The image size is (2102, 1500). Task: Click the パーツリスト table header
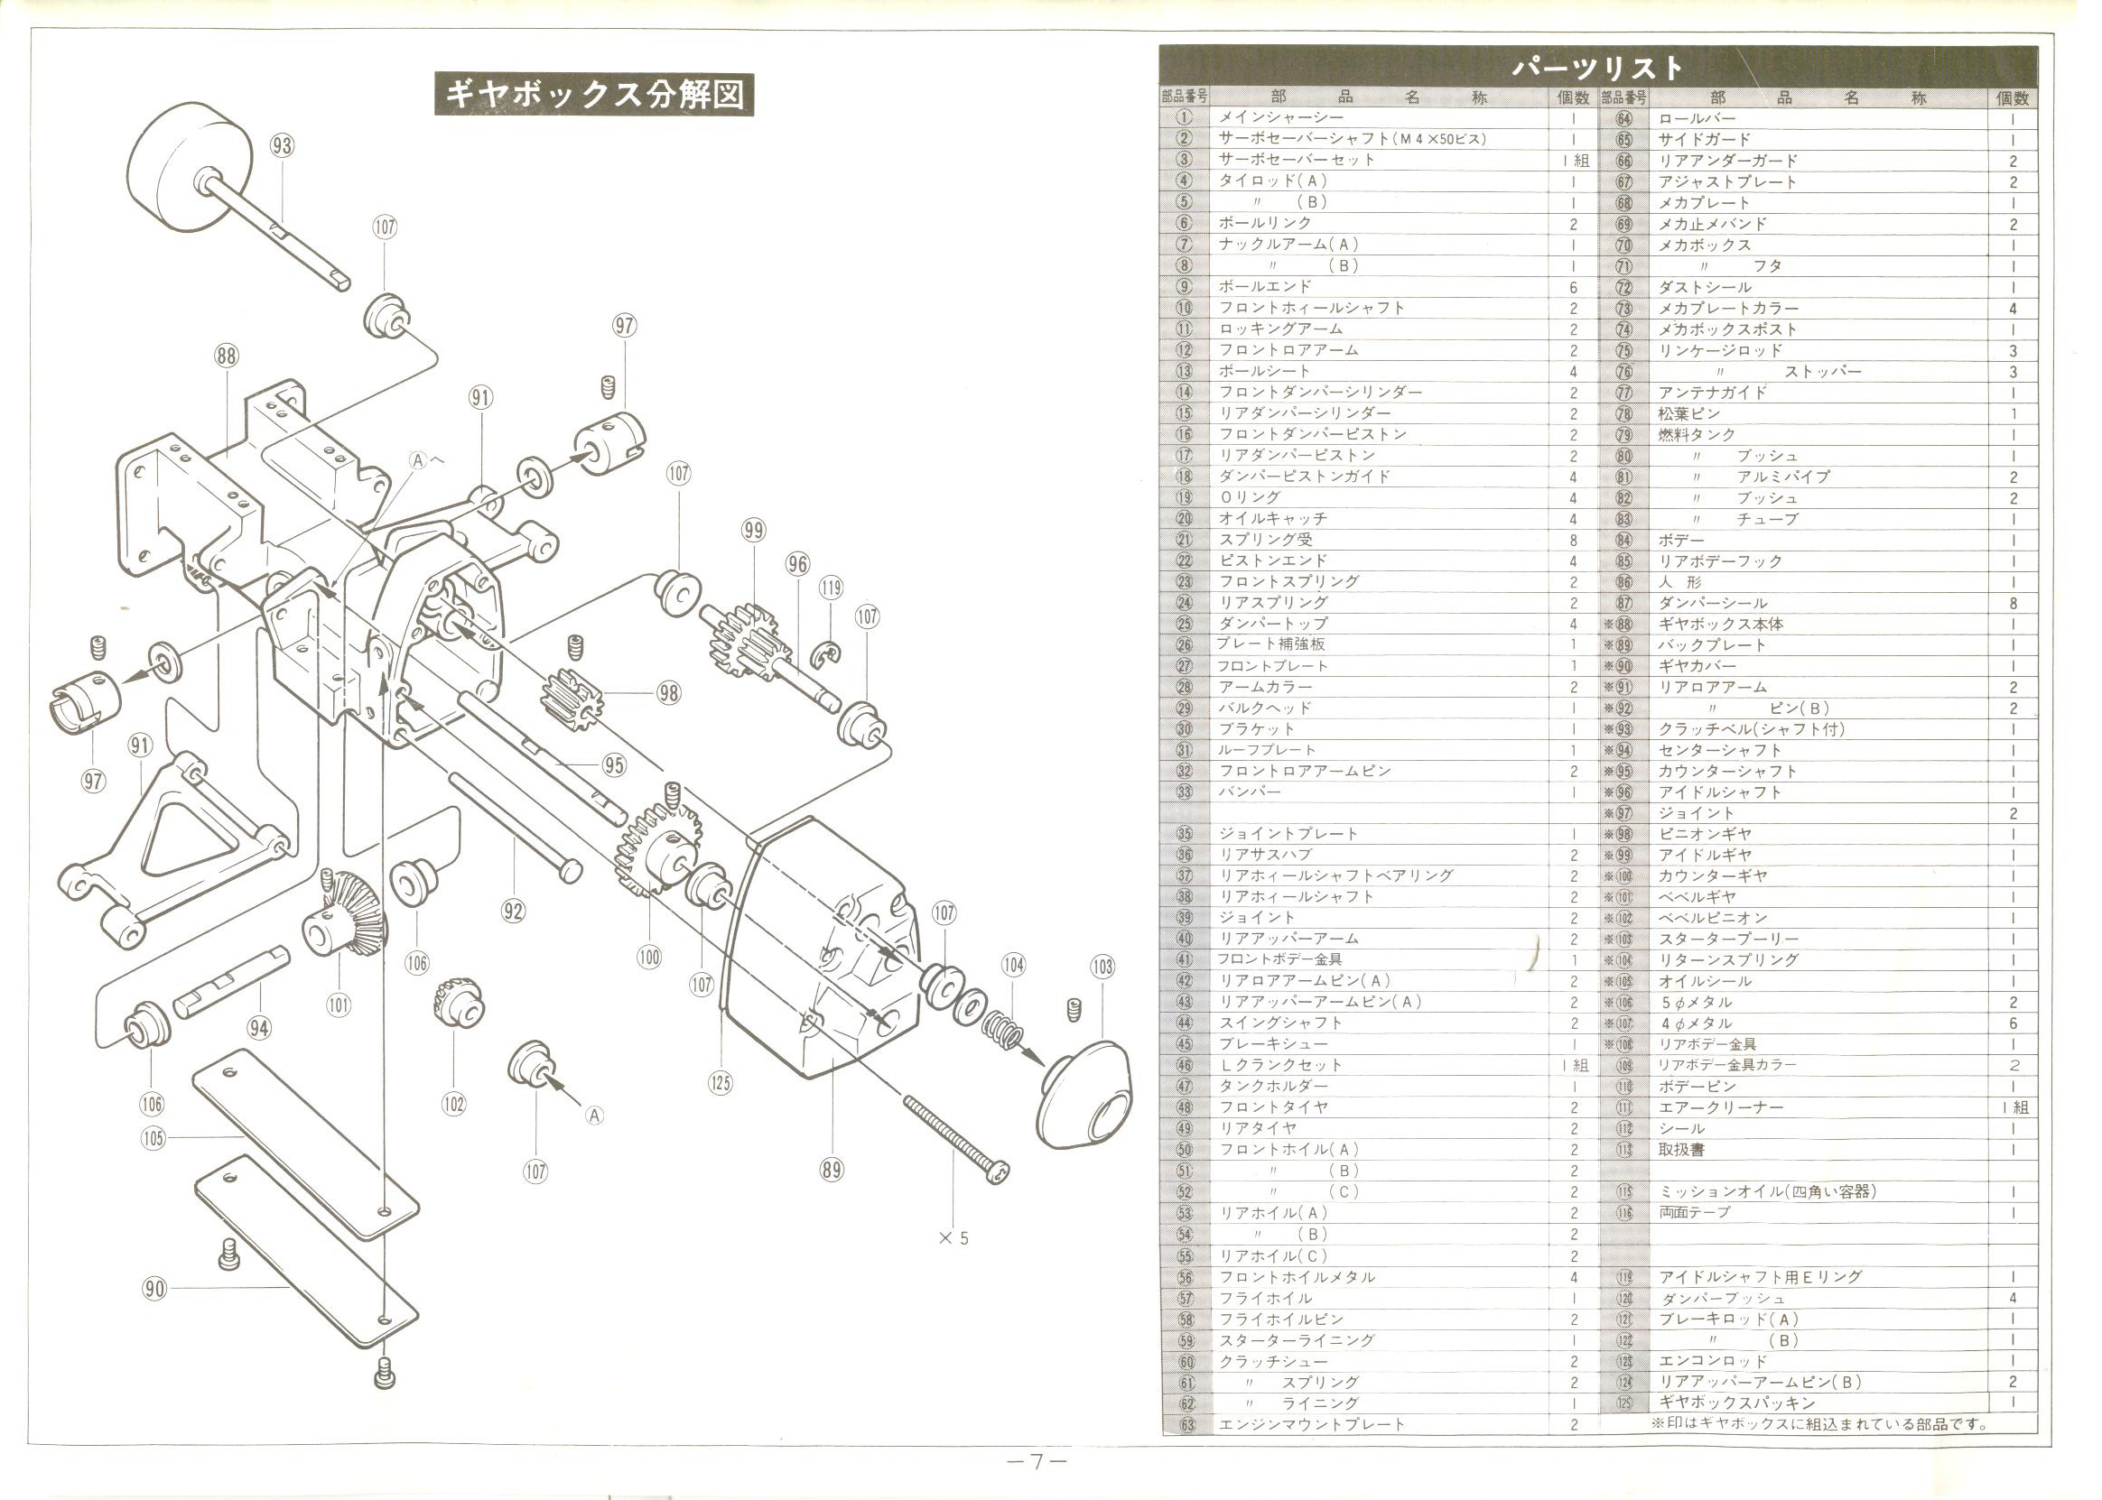tap(1597, 67)
